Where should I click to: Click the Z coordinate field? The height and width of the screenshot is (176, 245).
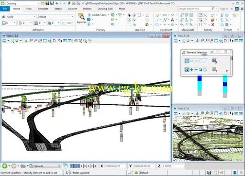pos(173,166)
